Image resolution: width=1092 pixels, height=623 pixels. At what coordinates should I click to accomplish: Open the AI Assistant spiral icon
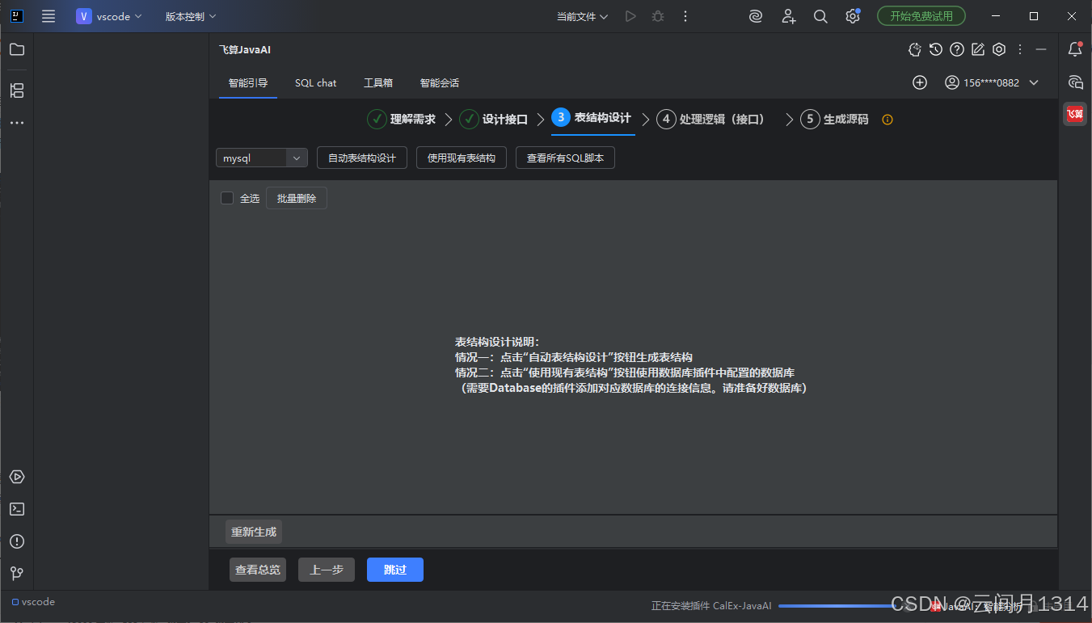point(756,16)
